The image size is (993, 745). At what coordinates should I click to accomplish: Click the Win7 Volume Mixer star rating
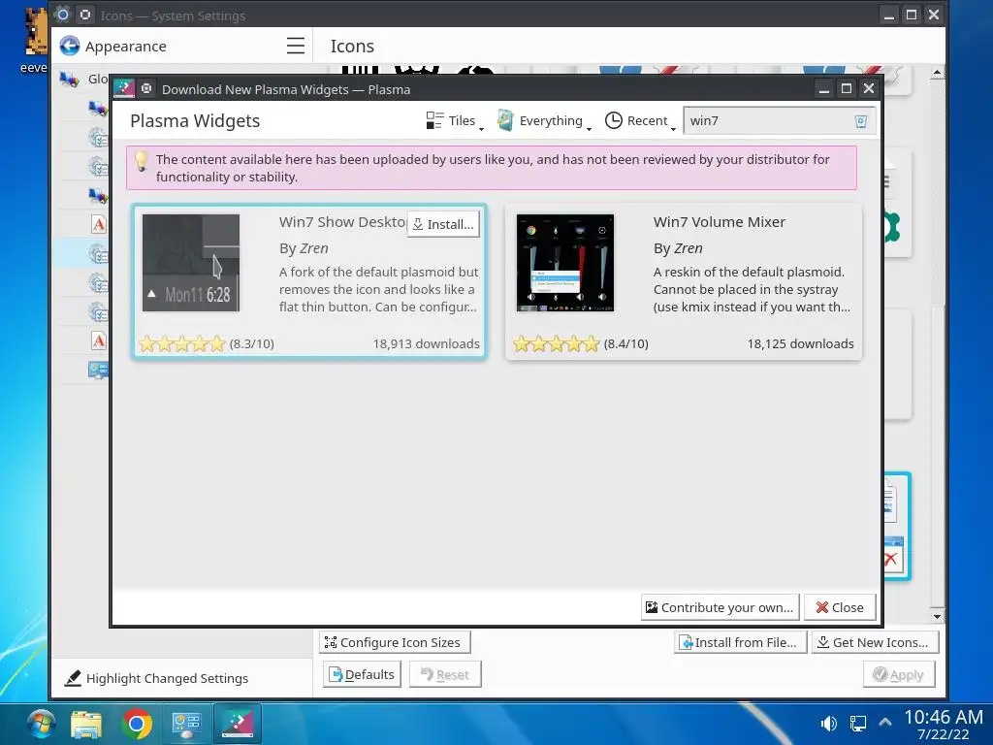(556, 344)
